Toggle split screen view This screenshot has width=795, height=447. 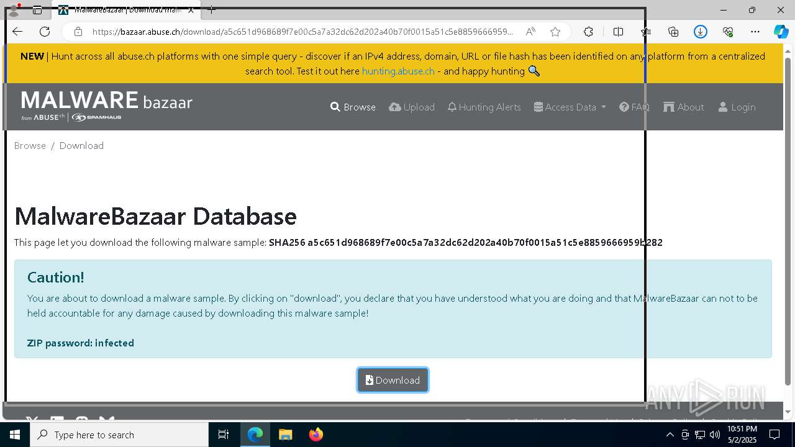click(618, 32)
